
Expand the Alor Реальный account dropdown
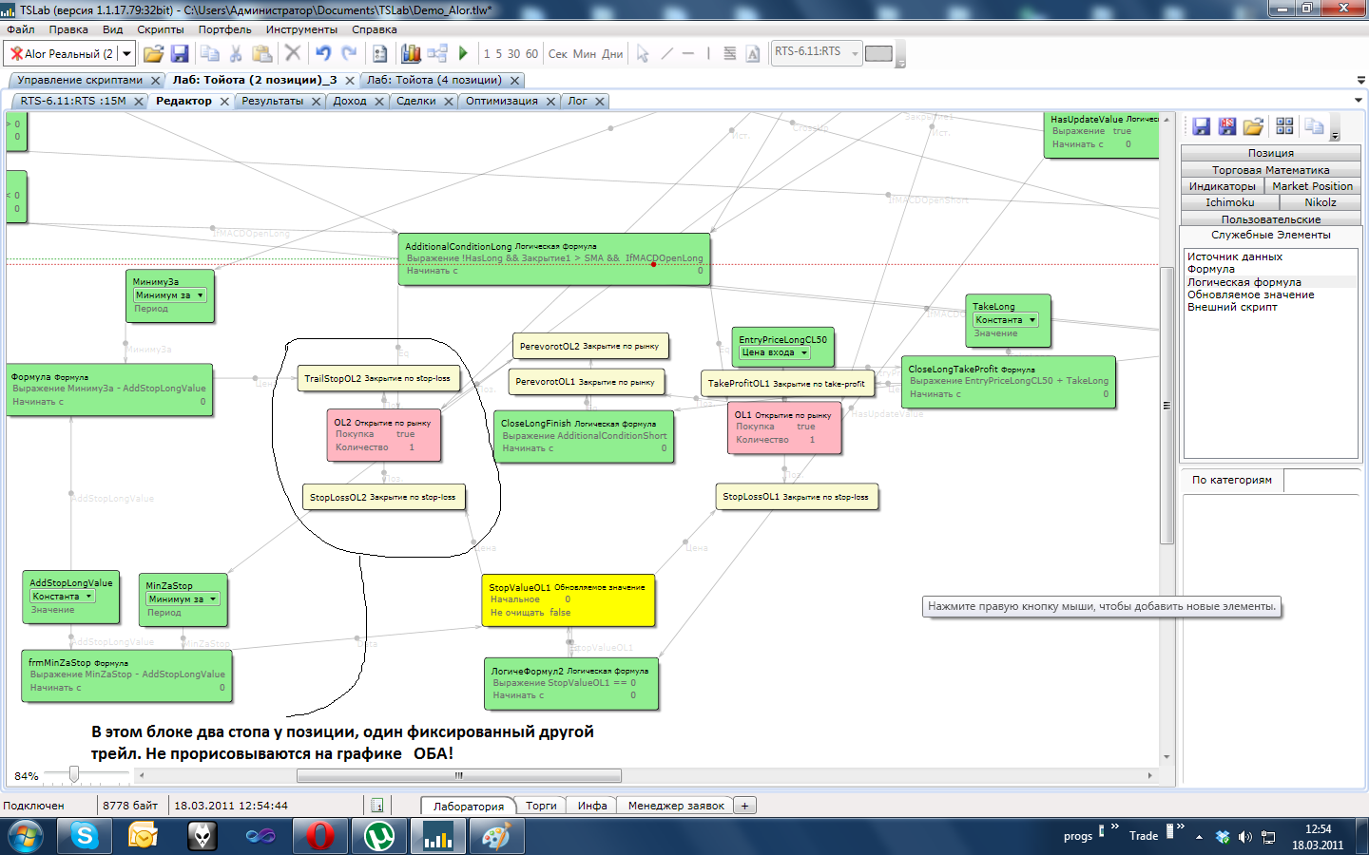click(x=126, y=53)
